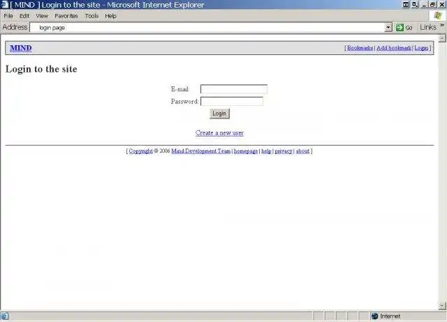Click the Login link in header
This screenshot has width=447, height=322.
click(x=421, y=48)
